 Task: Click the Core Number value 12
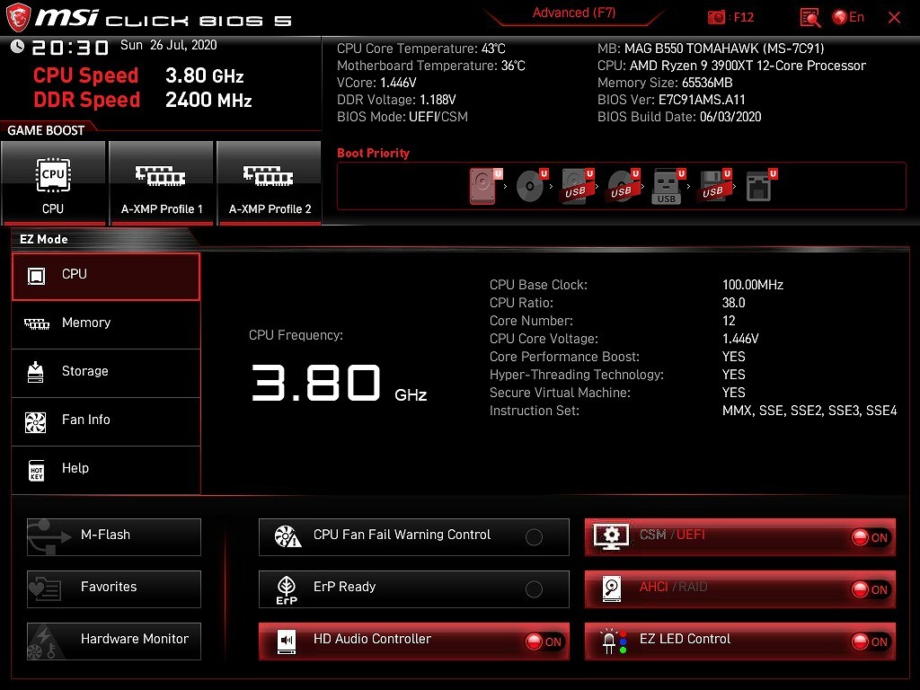point(729,321)
